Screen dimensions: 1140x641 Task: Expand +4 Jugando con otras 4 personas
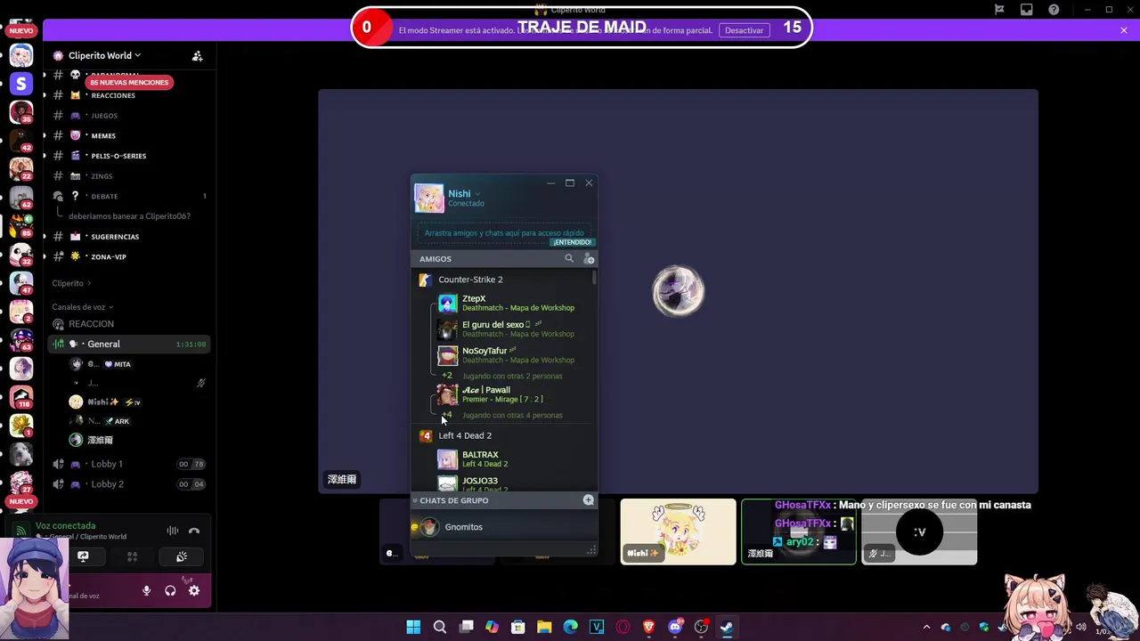point(503,415)
